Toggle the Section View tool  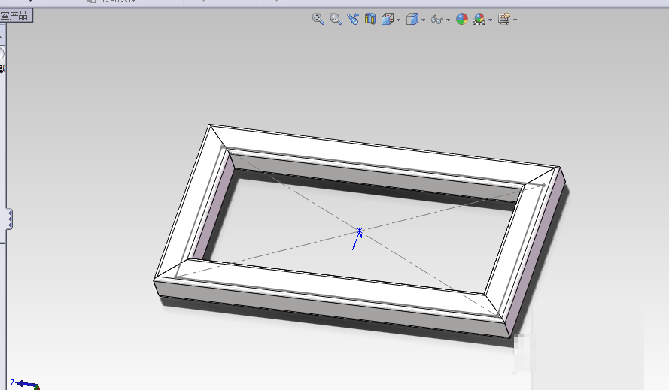370,19
